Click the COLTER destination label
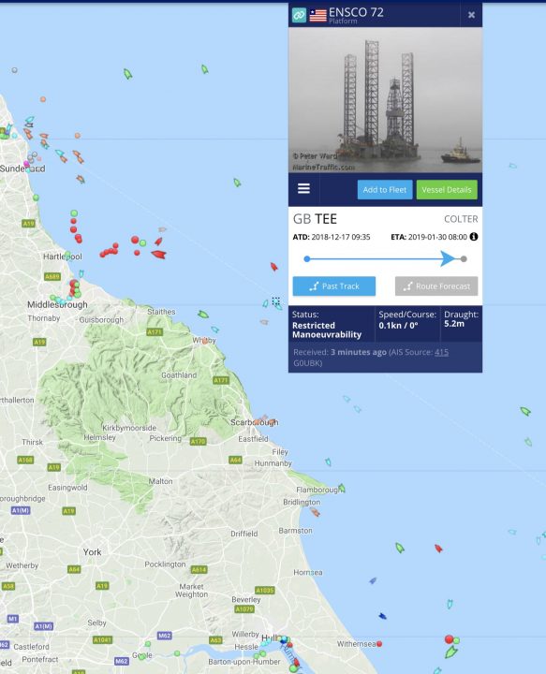Screen dimensions: 546x674 [461, 219]
